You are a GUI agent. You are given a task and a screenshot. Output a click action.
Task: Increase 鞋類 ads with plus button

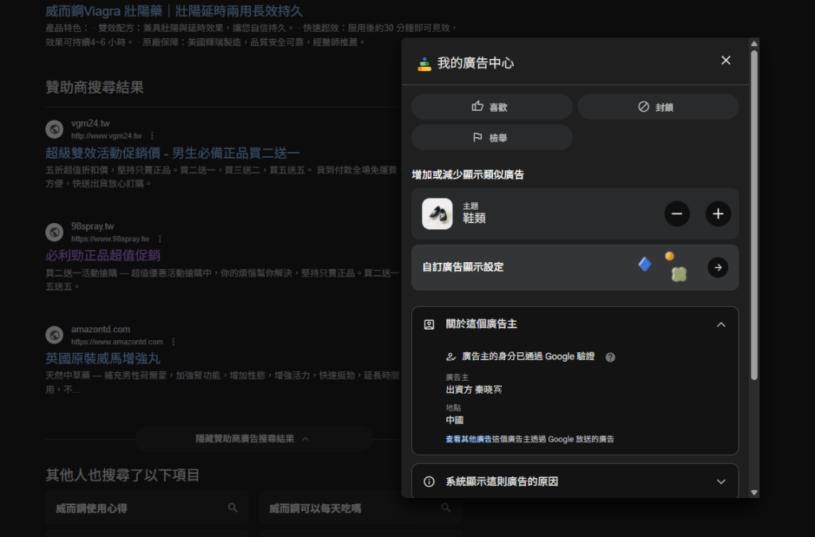(718, 214)
